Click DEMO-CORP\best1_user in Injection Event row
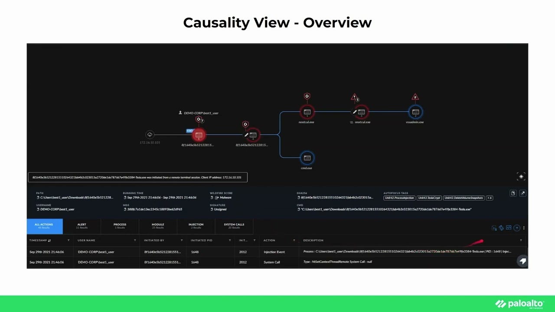Image resolution: width=555 pixels, height=312 pixels. pos(96,252)
